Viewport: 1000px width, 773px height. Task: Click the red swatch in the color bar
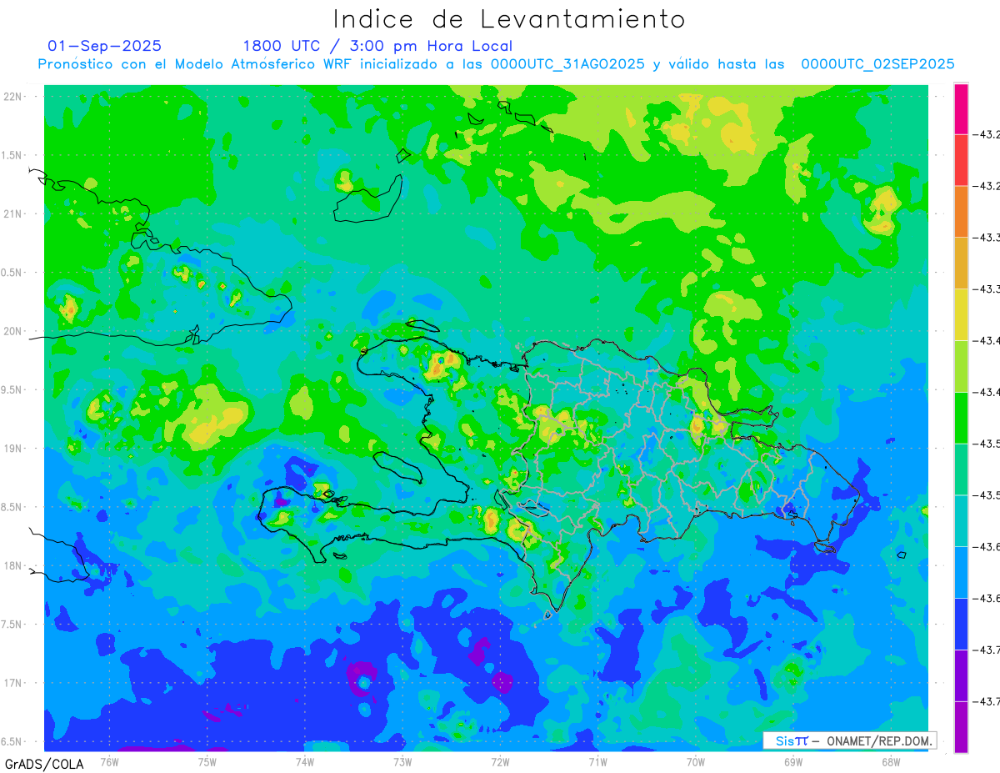961,160
